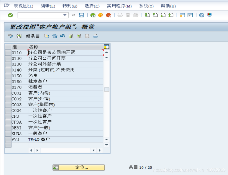Screen dimensions: 228x175
Task: Click the scroll-down arrow below the top up arrow
Action: [107, 58]
